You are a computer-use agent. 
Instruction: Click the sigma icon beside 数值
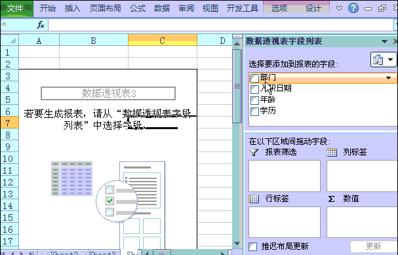(x=332, y=199)
